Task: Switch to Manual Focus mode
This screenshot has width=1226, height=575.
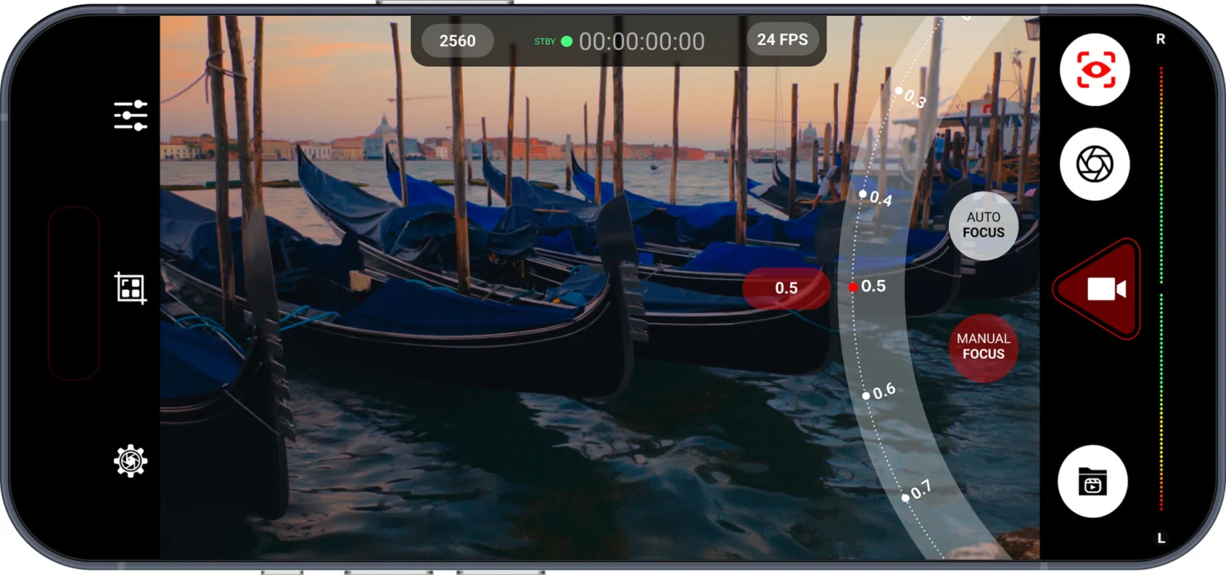Action: click(983, 346)
